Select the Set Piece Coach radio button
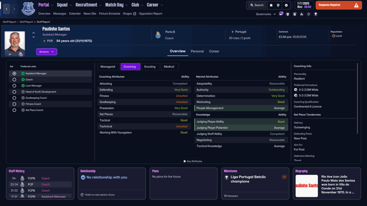 tap(14, 110)
